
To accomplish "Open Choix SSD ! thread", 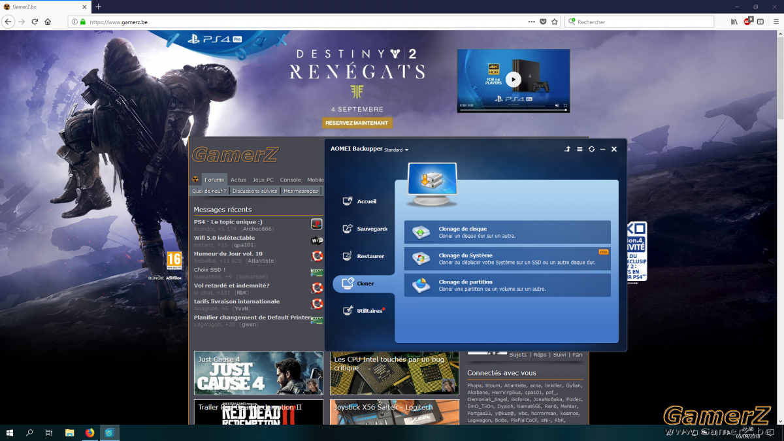I will [x=210, y=269].
